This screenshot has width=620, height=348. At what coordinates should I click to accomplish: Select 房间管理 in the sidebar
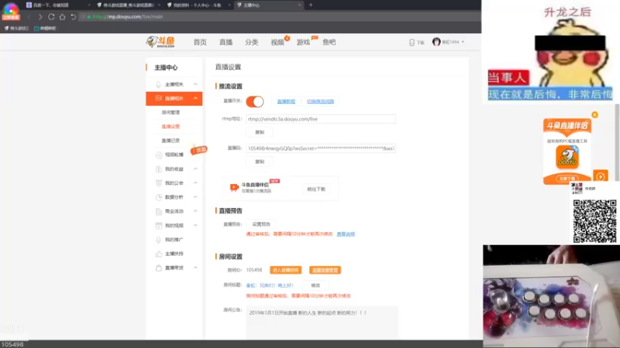(x=170, y=112)
